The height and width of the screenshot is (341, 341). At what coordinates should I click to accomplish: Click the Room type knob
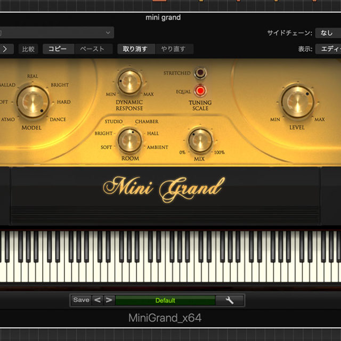tap(129, 140)
